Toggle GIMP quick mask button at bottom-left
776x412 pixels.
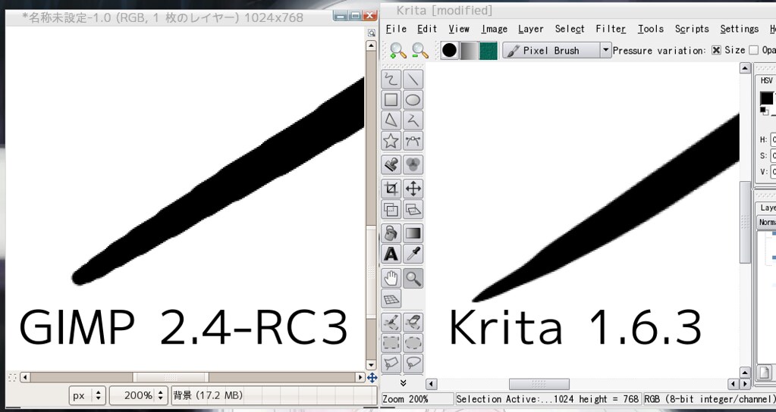click(12, 377)
